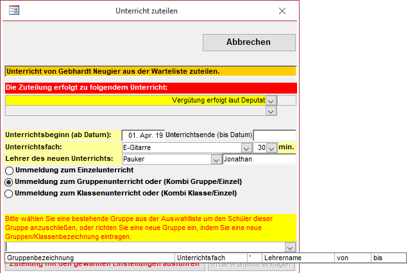Expand the 30 min. duration dropdown

click(x=272, y=147)
